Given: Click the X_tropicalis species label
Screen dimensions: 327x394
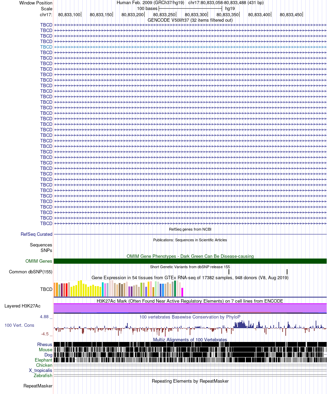Looking at the screenshot, I should pos(40,370).
